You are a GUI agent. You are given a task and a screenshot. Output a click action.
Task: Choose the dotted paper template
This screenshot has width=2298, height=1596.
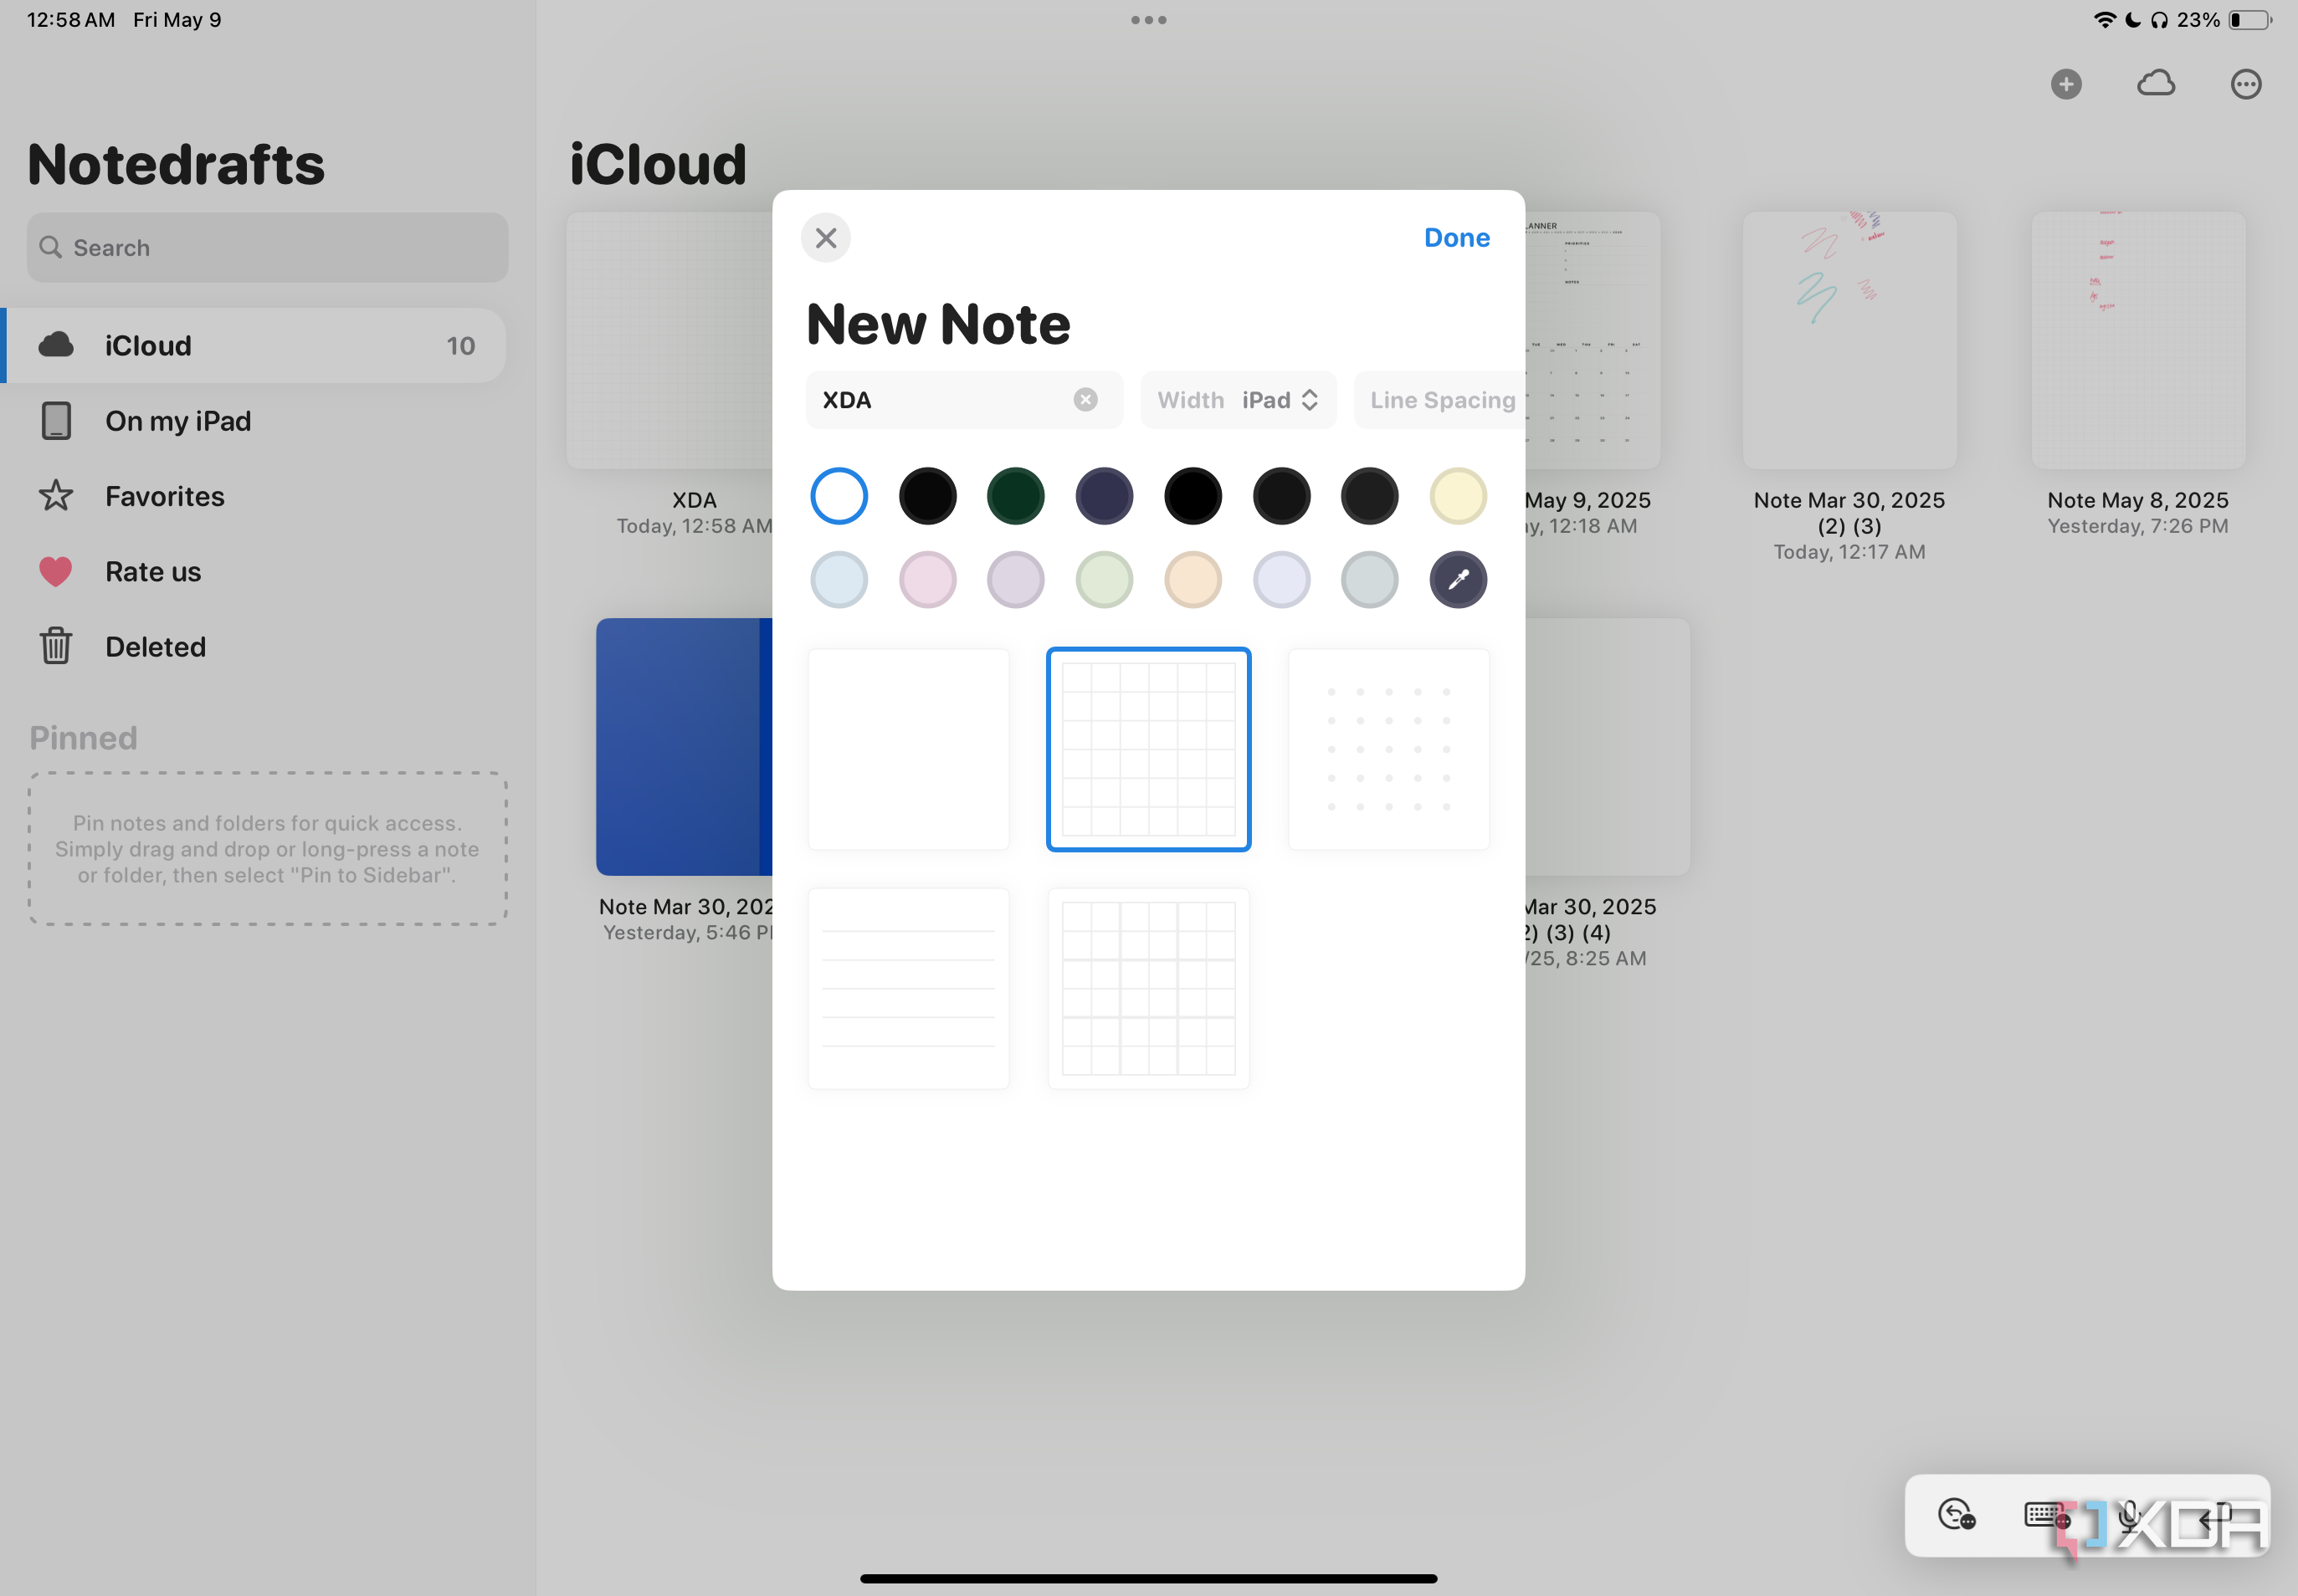(1388, 749)
